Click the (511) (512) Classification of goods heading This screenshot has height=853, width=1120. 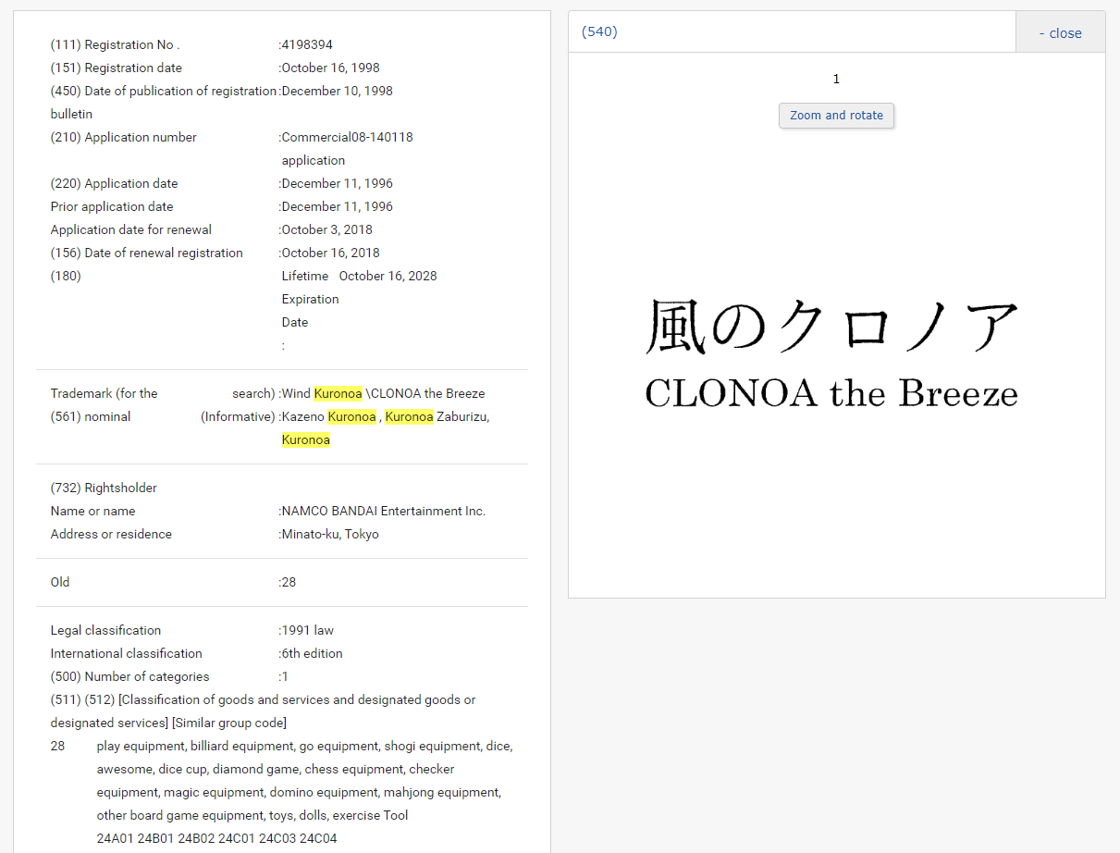(x=264, y=711)
